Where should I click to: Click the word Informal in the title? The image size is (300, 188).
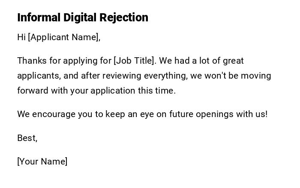click(39, 18)
